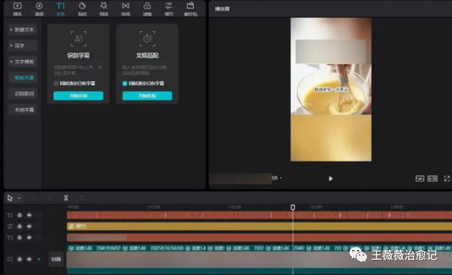
Task: Open the 特效 effects tab
Action: [104, 8]
